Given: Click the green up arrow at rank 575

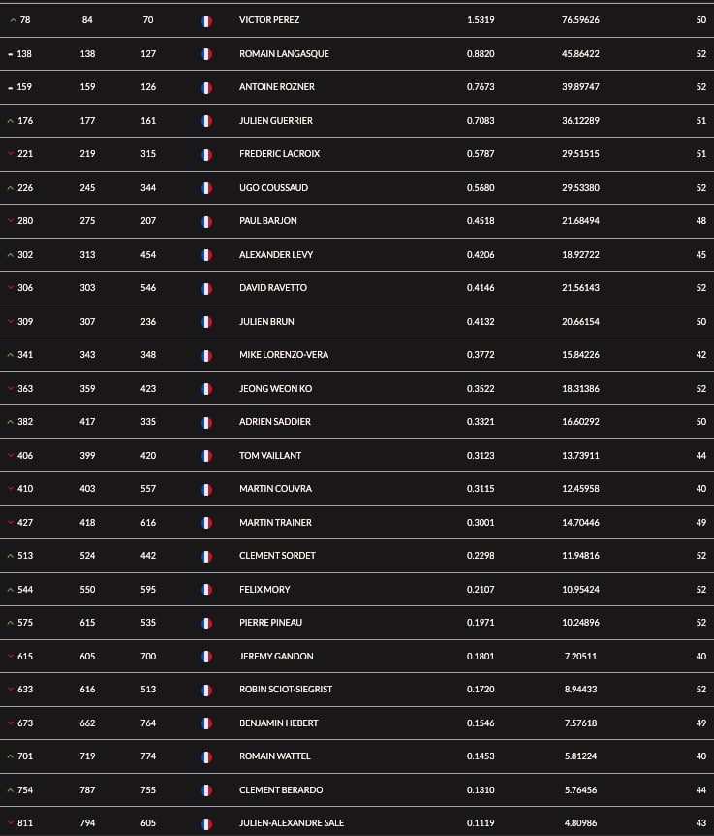Looking at the screenshot, I should [x=10, y=623].
